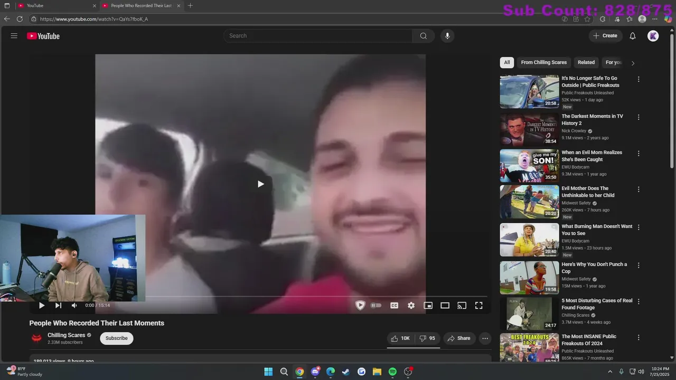Open menu for Most INSANE Public Freakouts video
The height and width of the screenshot is (380, 676).
(x=639, y=337)
